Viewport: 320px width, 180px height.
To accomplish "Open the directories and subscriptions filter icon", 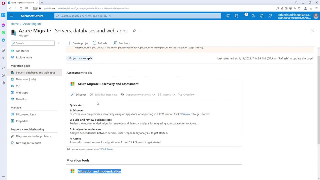I will [236, 16].
